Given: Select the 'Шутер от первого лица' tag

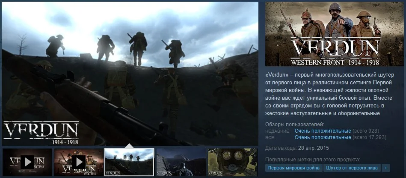Looking at the screenshot, I should [x=352, y=168].
